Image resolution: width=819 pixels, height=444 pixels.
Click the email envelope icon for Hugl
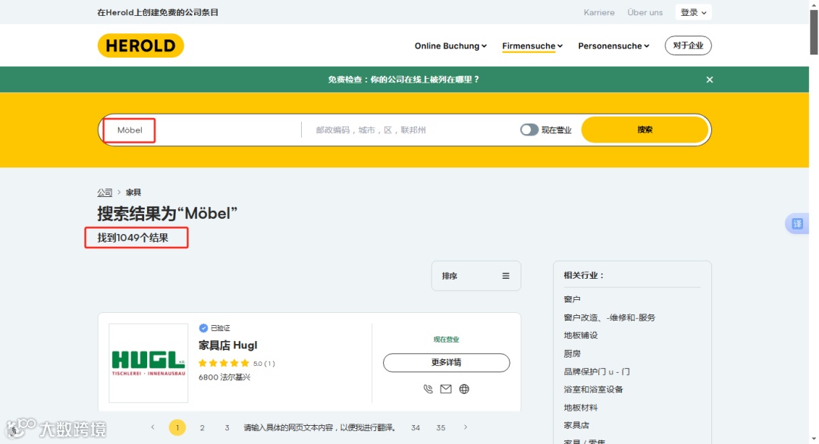(446, 389)
